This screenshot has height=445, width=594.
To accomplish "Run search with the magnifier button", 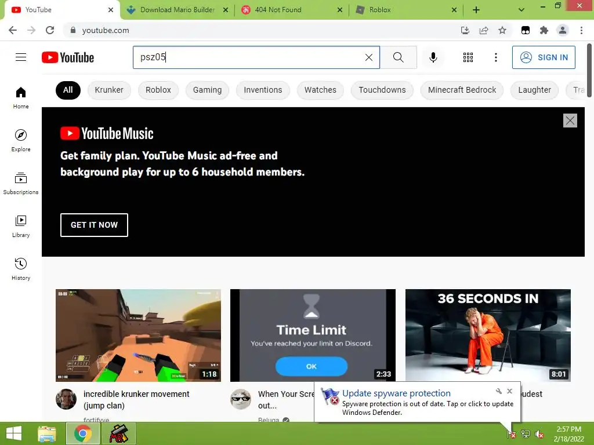I will (x=398, y=57).
